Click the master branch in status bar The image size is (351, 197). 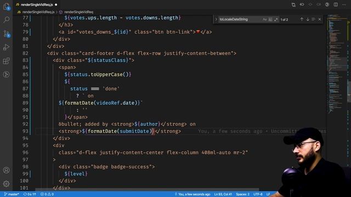click(12, 194)
